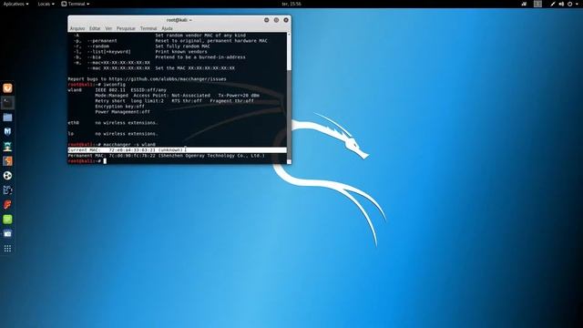Click the highlighted Current MAC line

pos(177,149)
